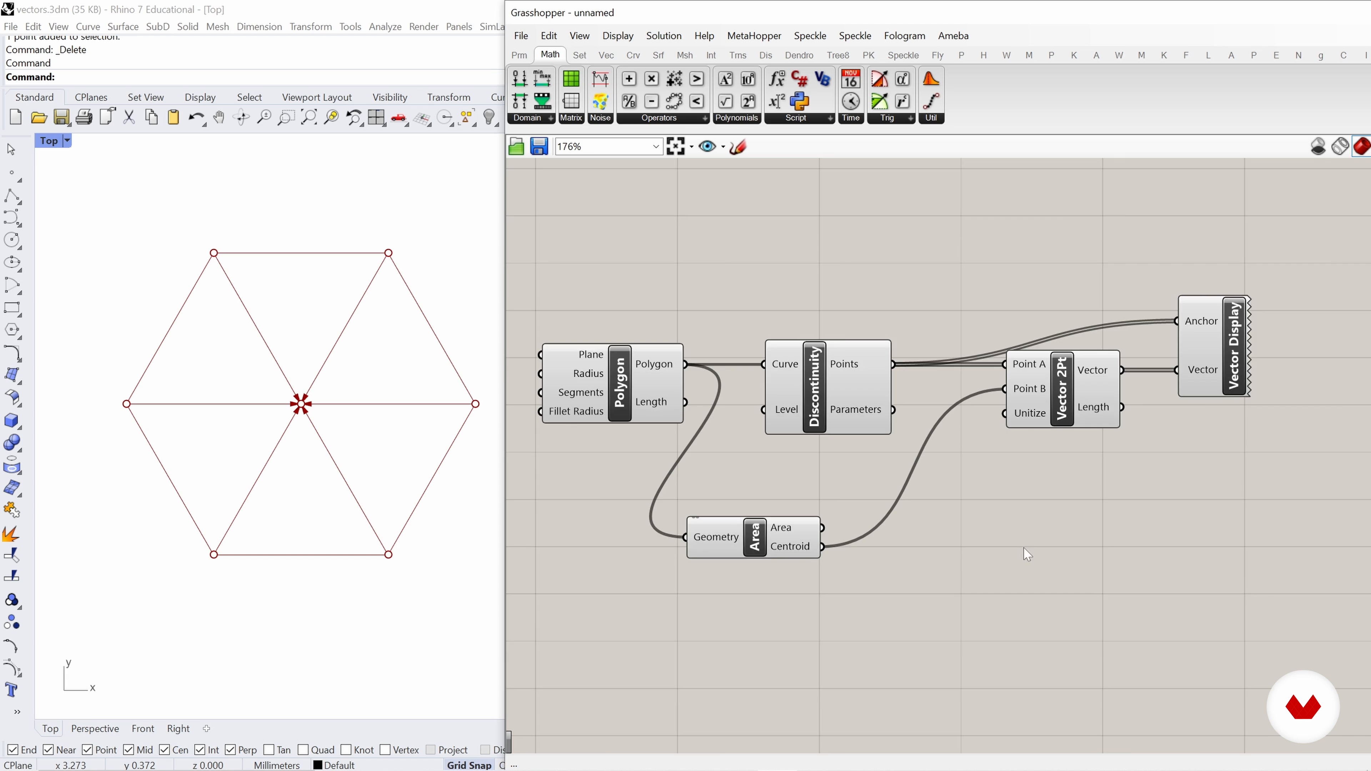Toggle the End osnap checkbox
Screen dimensions: 1371x771
pos(13,750)
